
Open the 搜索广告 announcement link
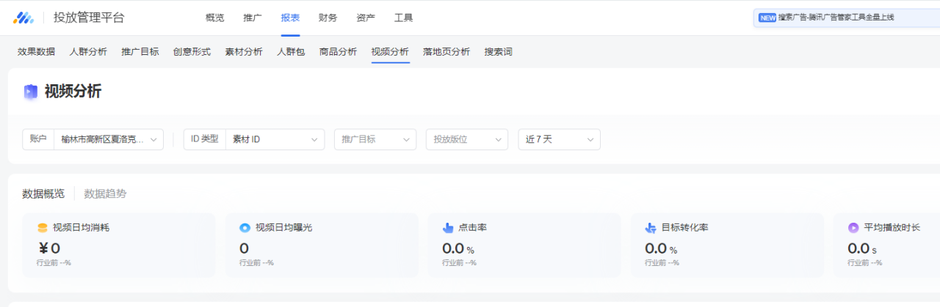click(x=836, y=18)
